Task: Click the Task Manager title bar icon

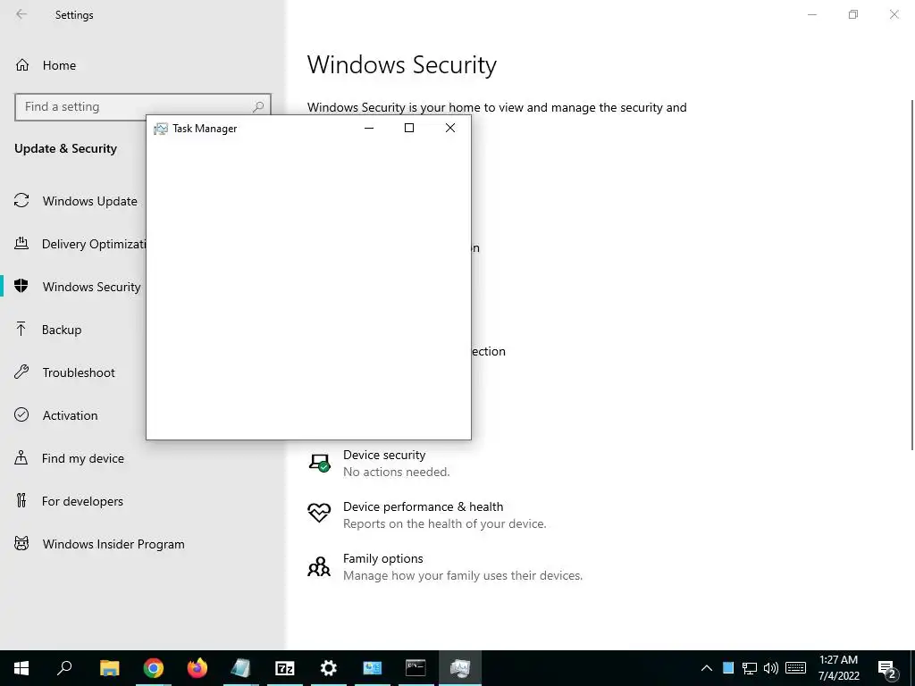Action: click(x=161, y=129)
